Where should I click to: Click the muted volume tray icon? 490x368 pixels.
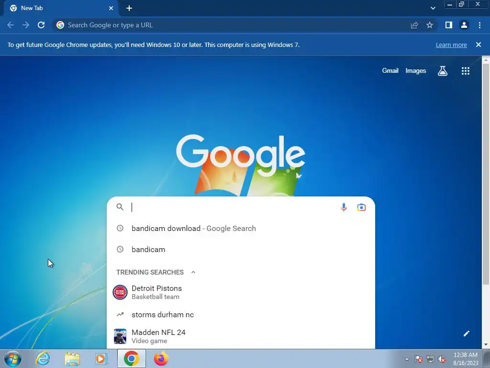[x=442, y=359]
